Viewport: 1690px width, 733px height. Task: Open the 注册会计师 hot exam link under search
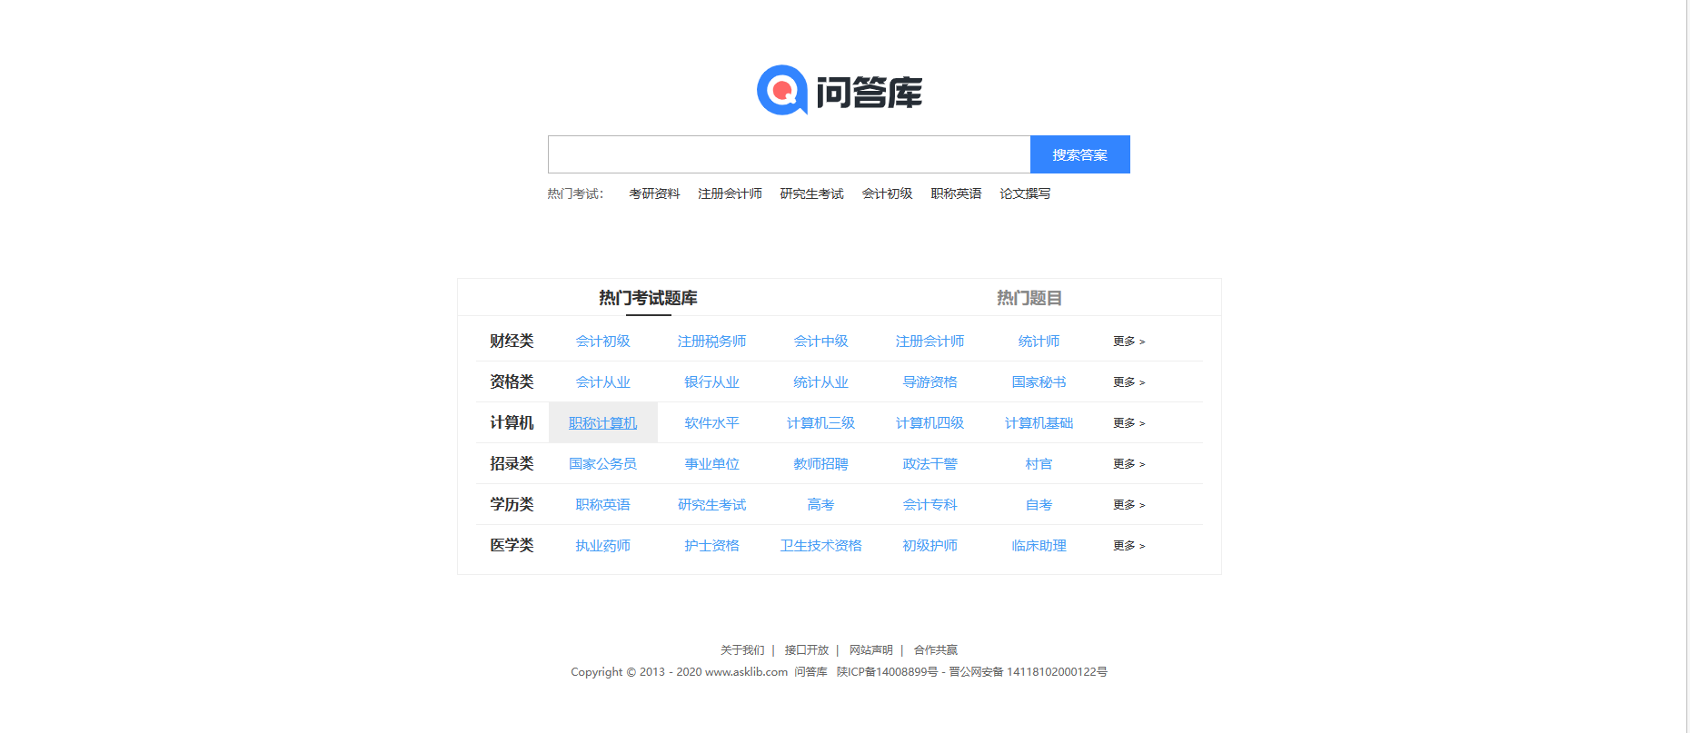tap(730, 193)
